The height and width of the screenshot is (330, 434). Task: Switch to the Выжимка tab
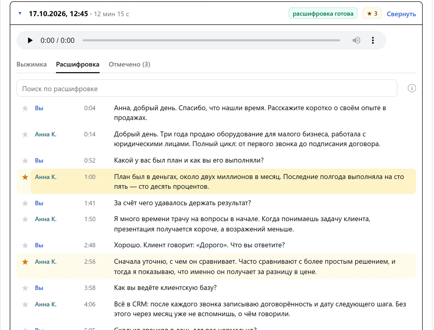point(32,64)
